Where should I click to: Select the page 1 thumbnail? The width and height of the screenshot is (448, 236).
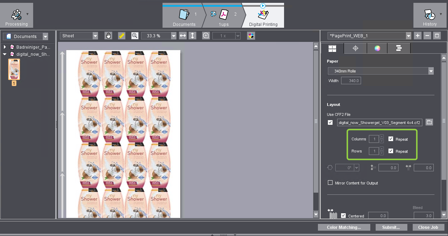14,69
